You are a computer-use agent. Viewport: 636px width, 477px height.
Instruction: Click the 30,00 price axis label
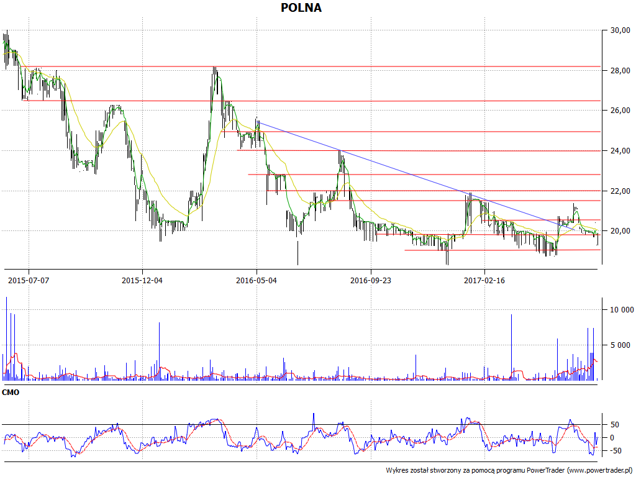pos(620,30)
